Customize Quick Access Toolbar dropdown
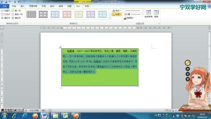 tap(18, 2)
